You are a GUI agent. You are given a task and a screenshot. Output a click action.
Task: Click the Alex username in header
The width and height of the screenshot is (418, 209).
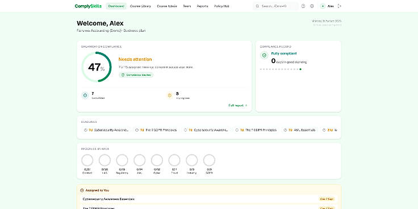click(x=331, y=6)
